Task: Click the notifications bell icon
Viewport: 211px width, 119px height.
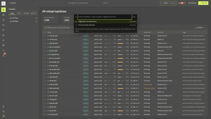Action: pyautogui.click(x=179, y=3)
